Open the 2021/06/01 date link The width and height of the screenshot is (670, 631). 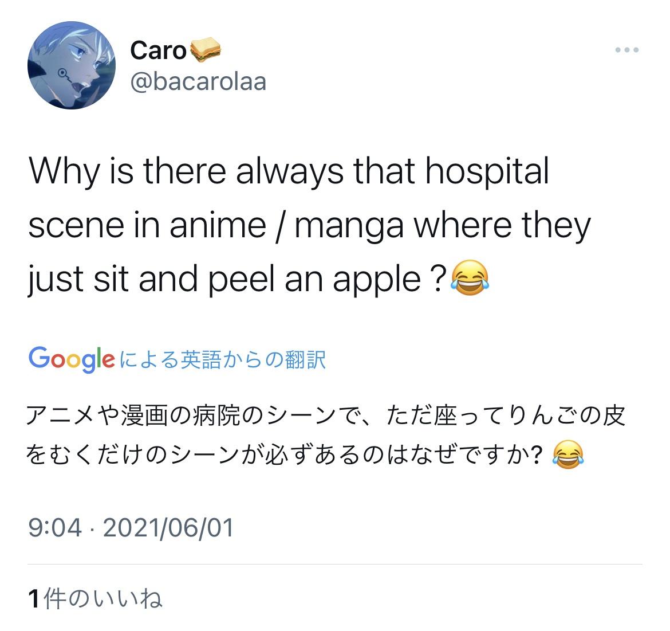(x=168, y=527)
